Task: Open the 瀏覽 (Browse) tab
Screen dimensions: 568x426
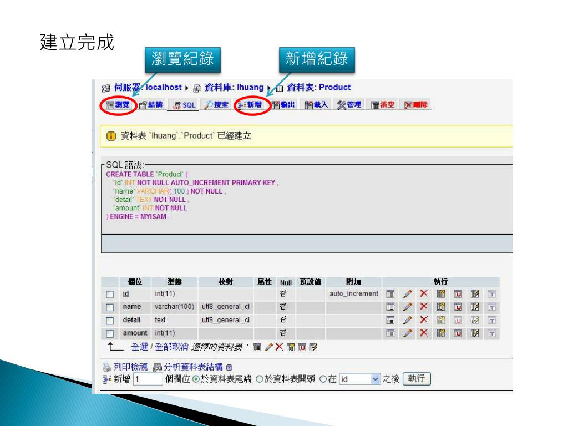Action: [118, 105]
